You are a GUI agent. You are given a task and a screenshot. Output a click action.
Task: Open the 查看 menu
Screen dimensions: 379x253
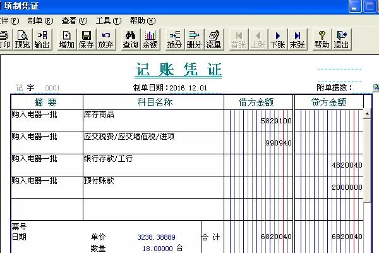click(x=75, y=21)
